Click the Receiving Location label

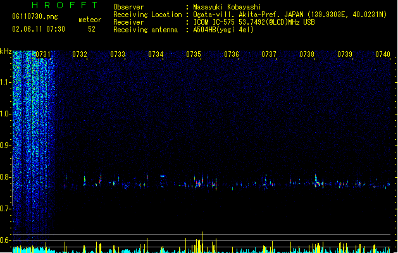(147, 15)
